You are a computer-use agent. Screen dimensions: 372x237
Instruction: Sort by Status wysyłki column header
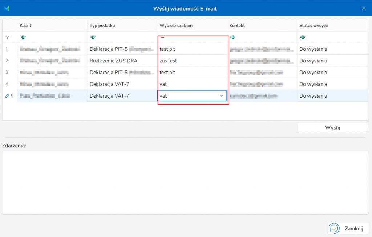click(x=332, y=26)
